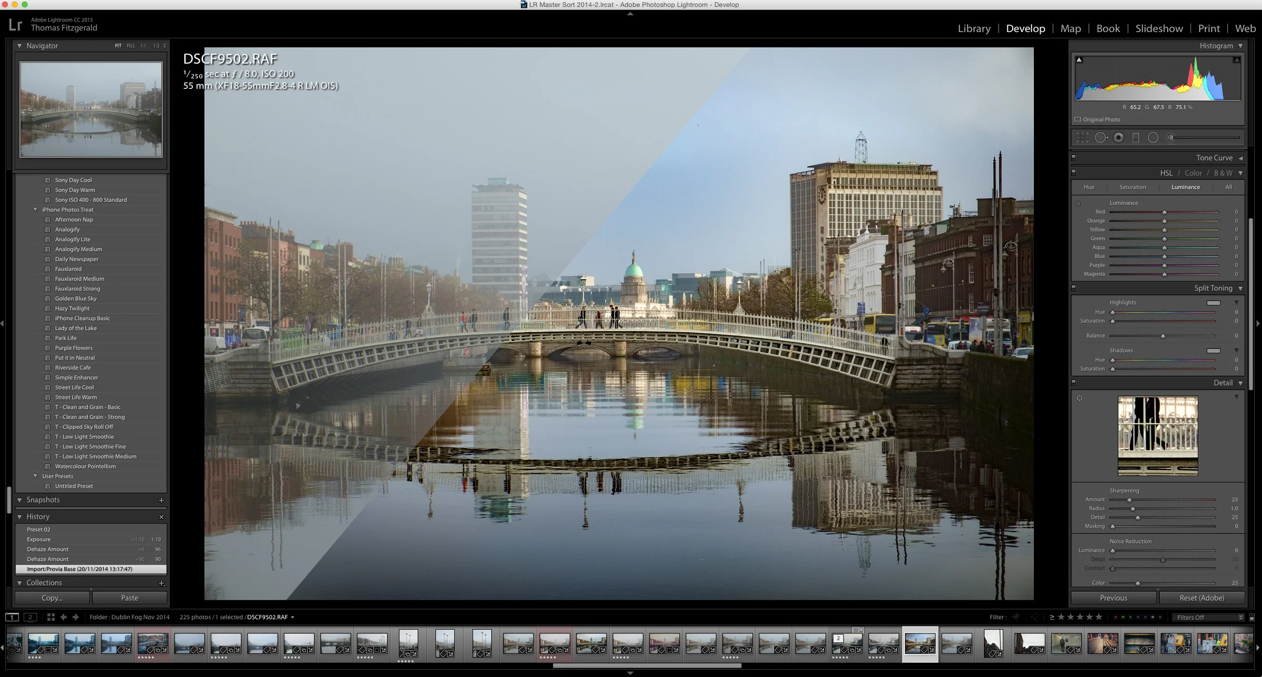Add a new snapshot with plus icon
Viewport: 1262px width, 677px height.
161,500
